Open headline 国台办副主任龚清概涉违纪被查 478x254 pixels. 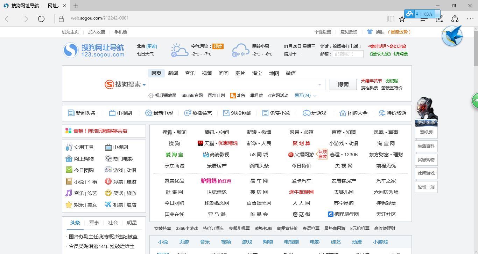103,237
